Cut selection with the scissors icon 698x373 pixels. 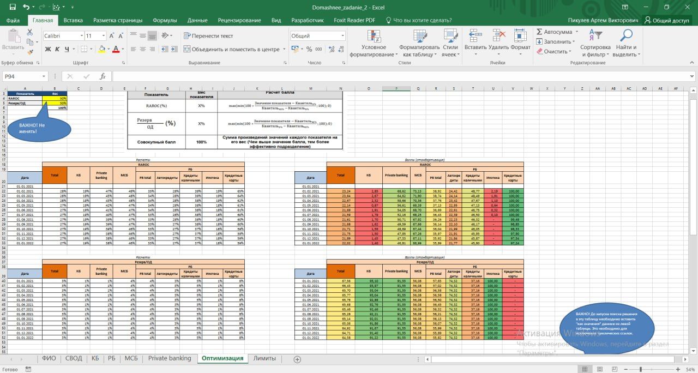click(30, 33)
